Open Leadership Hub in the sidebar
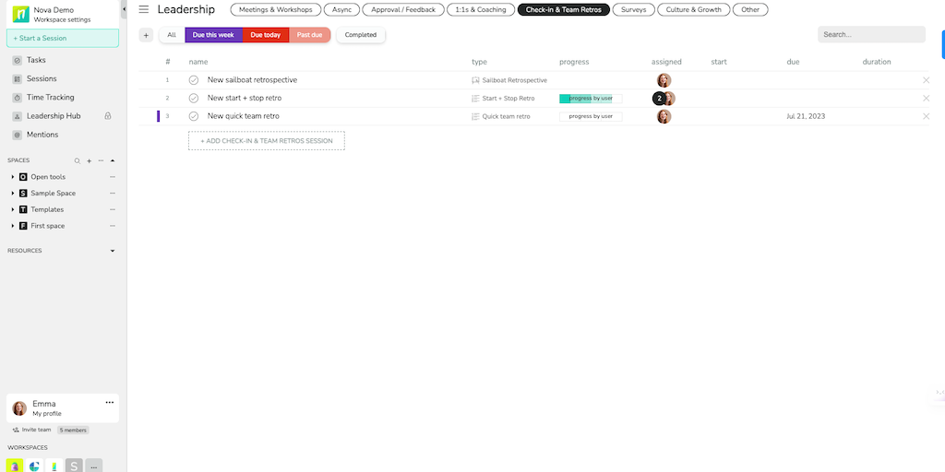The height and width of the screenshot is (472, 945). 54,116
